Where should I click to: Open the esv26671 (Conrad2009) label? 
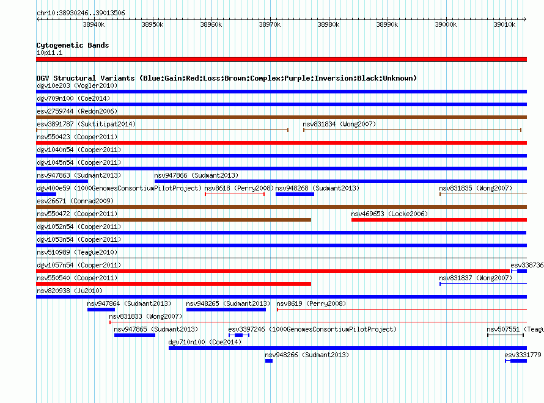pyautogui.click(x=75, y=201)
